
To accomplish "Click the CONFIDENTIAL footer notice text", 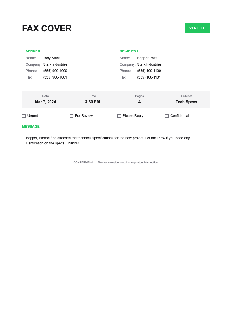I will [x=116, y=163].
